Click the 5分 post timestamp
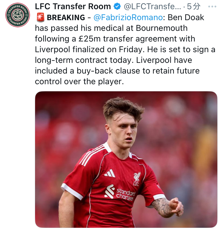 pyautogui.click(x=194, y=7)
